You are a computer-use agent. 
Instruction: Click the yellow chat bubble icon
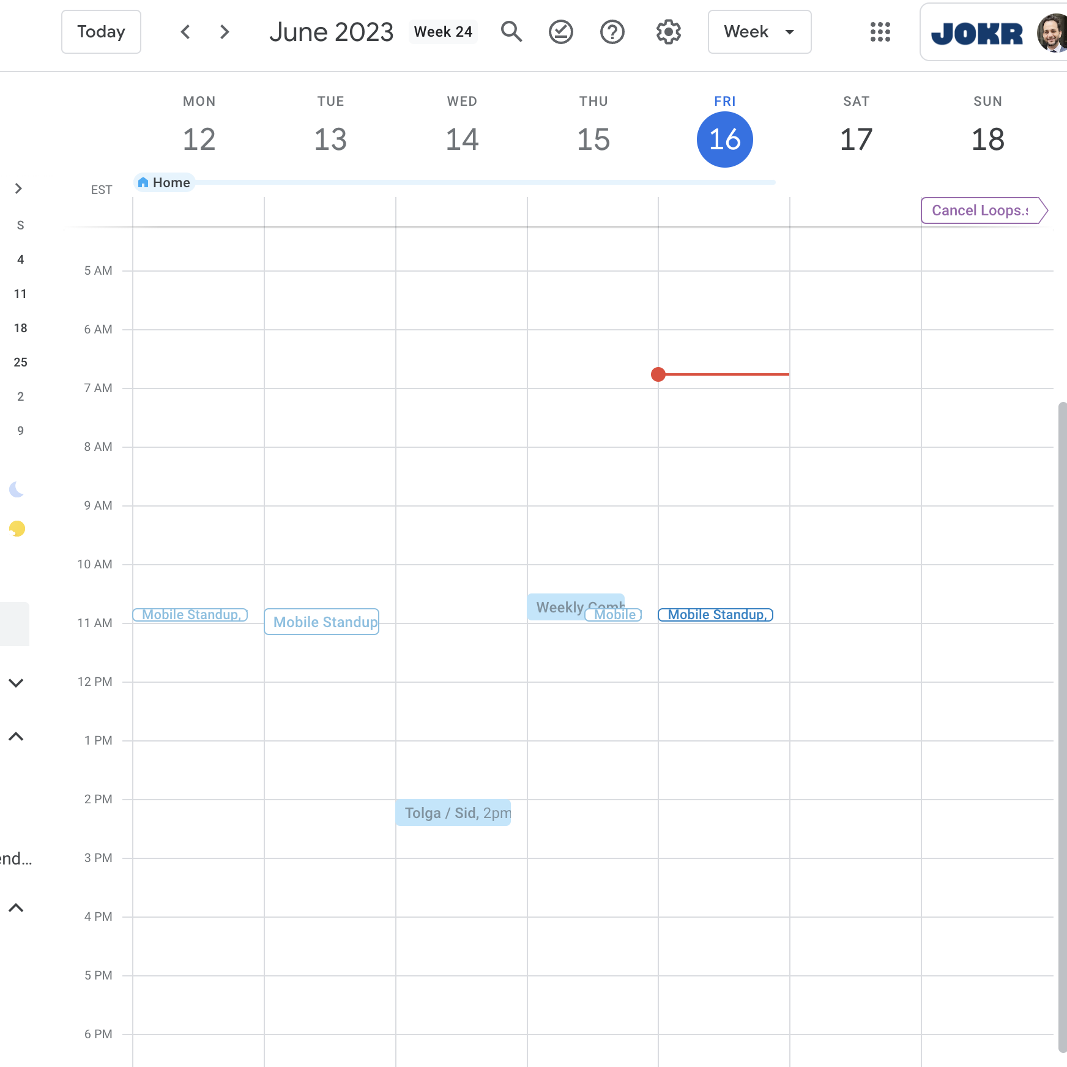tap(17, 529)
